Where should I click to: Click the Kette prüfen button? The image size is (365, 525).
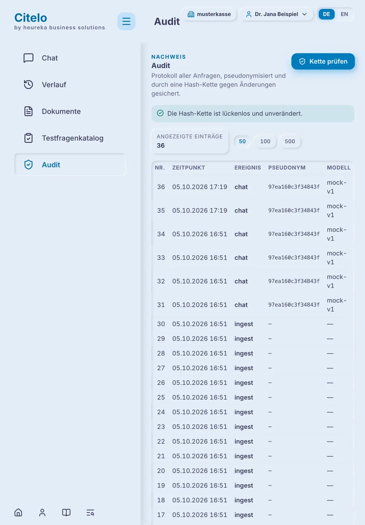pos(323,62)
